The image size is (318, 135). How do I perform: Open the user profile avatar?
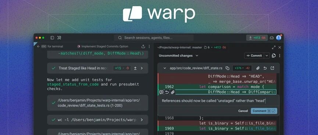(279, 38)
